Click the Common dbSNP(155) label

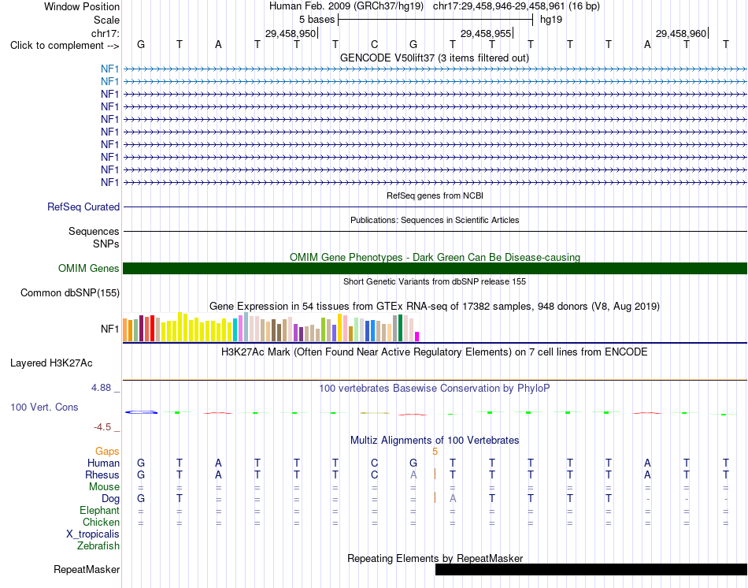69,292
